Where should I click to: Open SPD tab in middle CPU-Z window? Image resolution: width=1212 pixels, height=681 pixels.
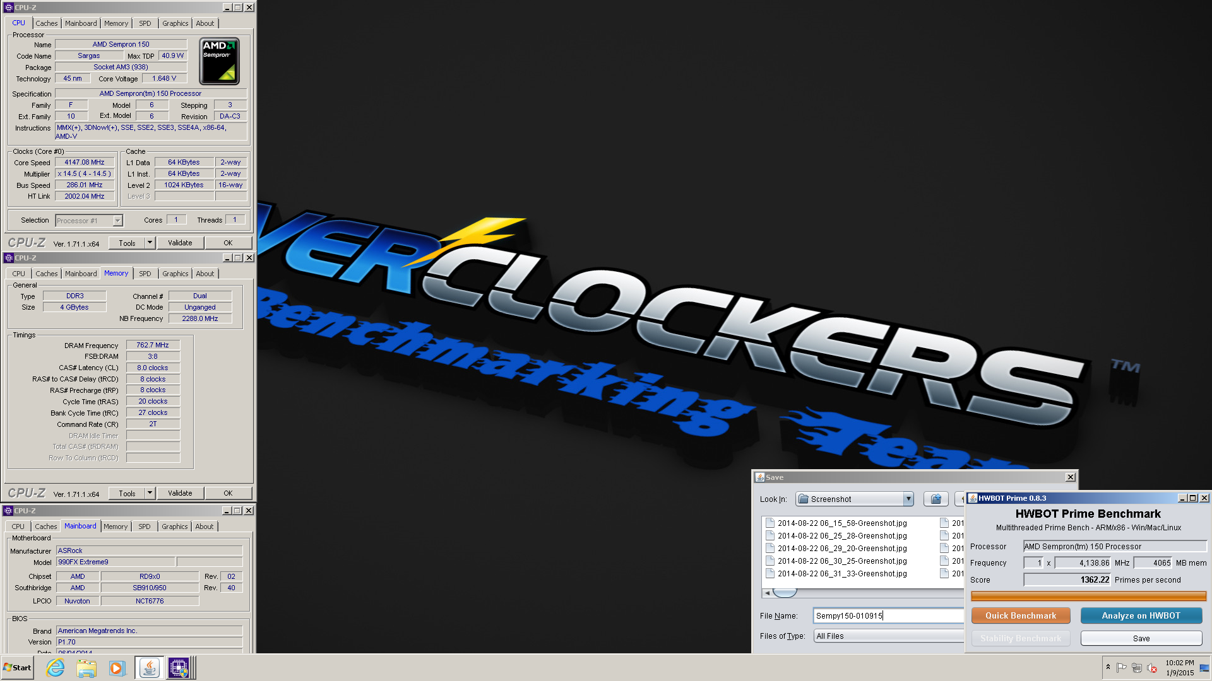(x=145, y=274)
